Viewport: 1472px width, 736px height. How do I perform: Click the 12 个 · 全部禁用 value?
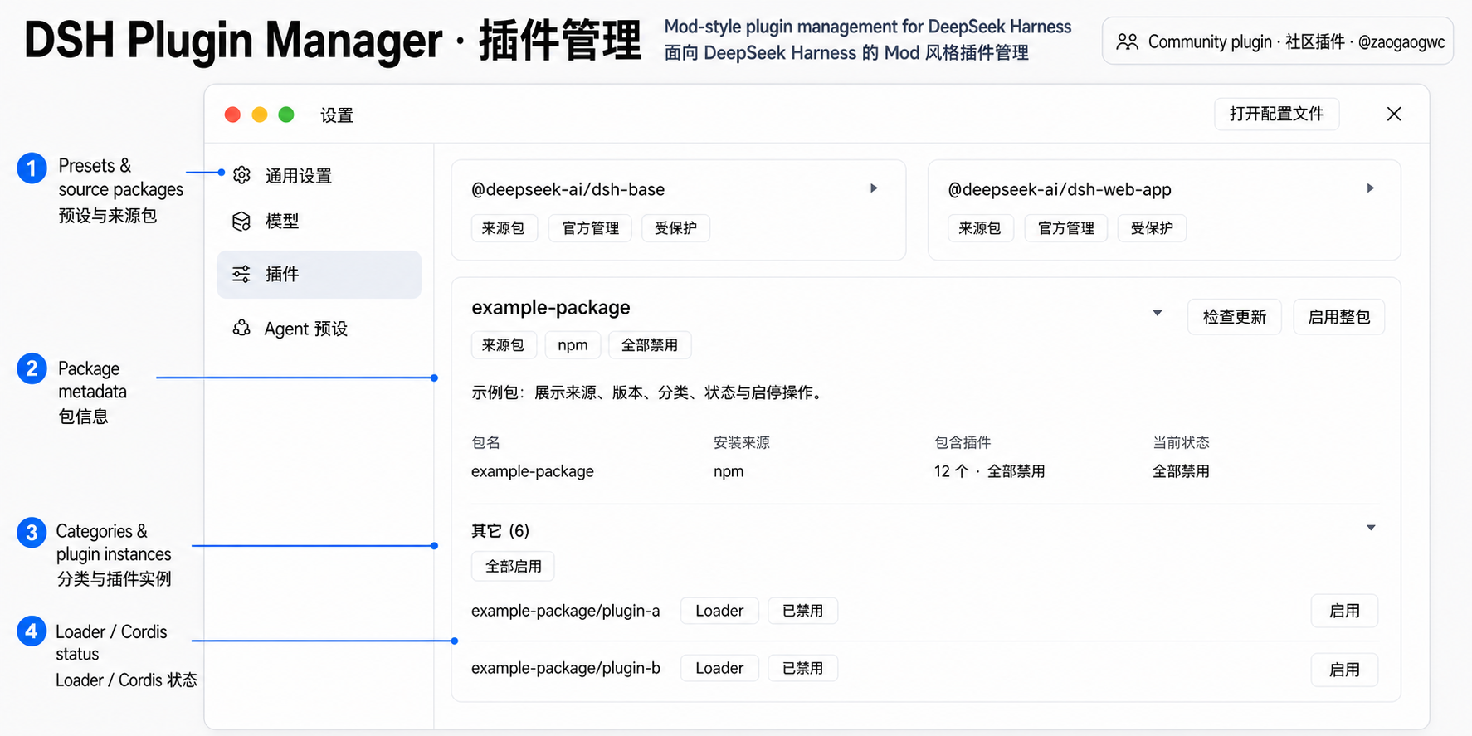989,471
